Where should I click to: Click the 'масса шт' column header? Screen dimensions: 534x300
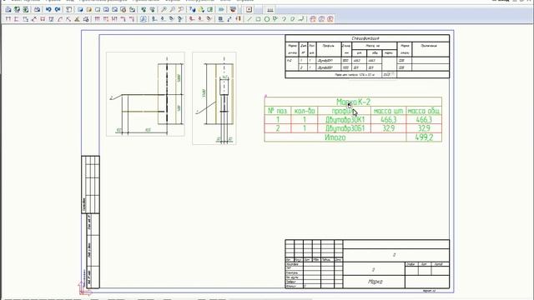click(x=388, y=111)
